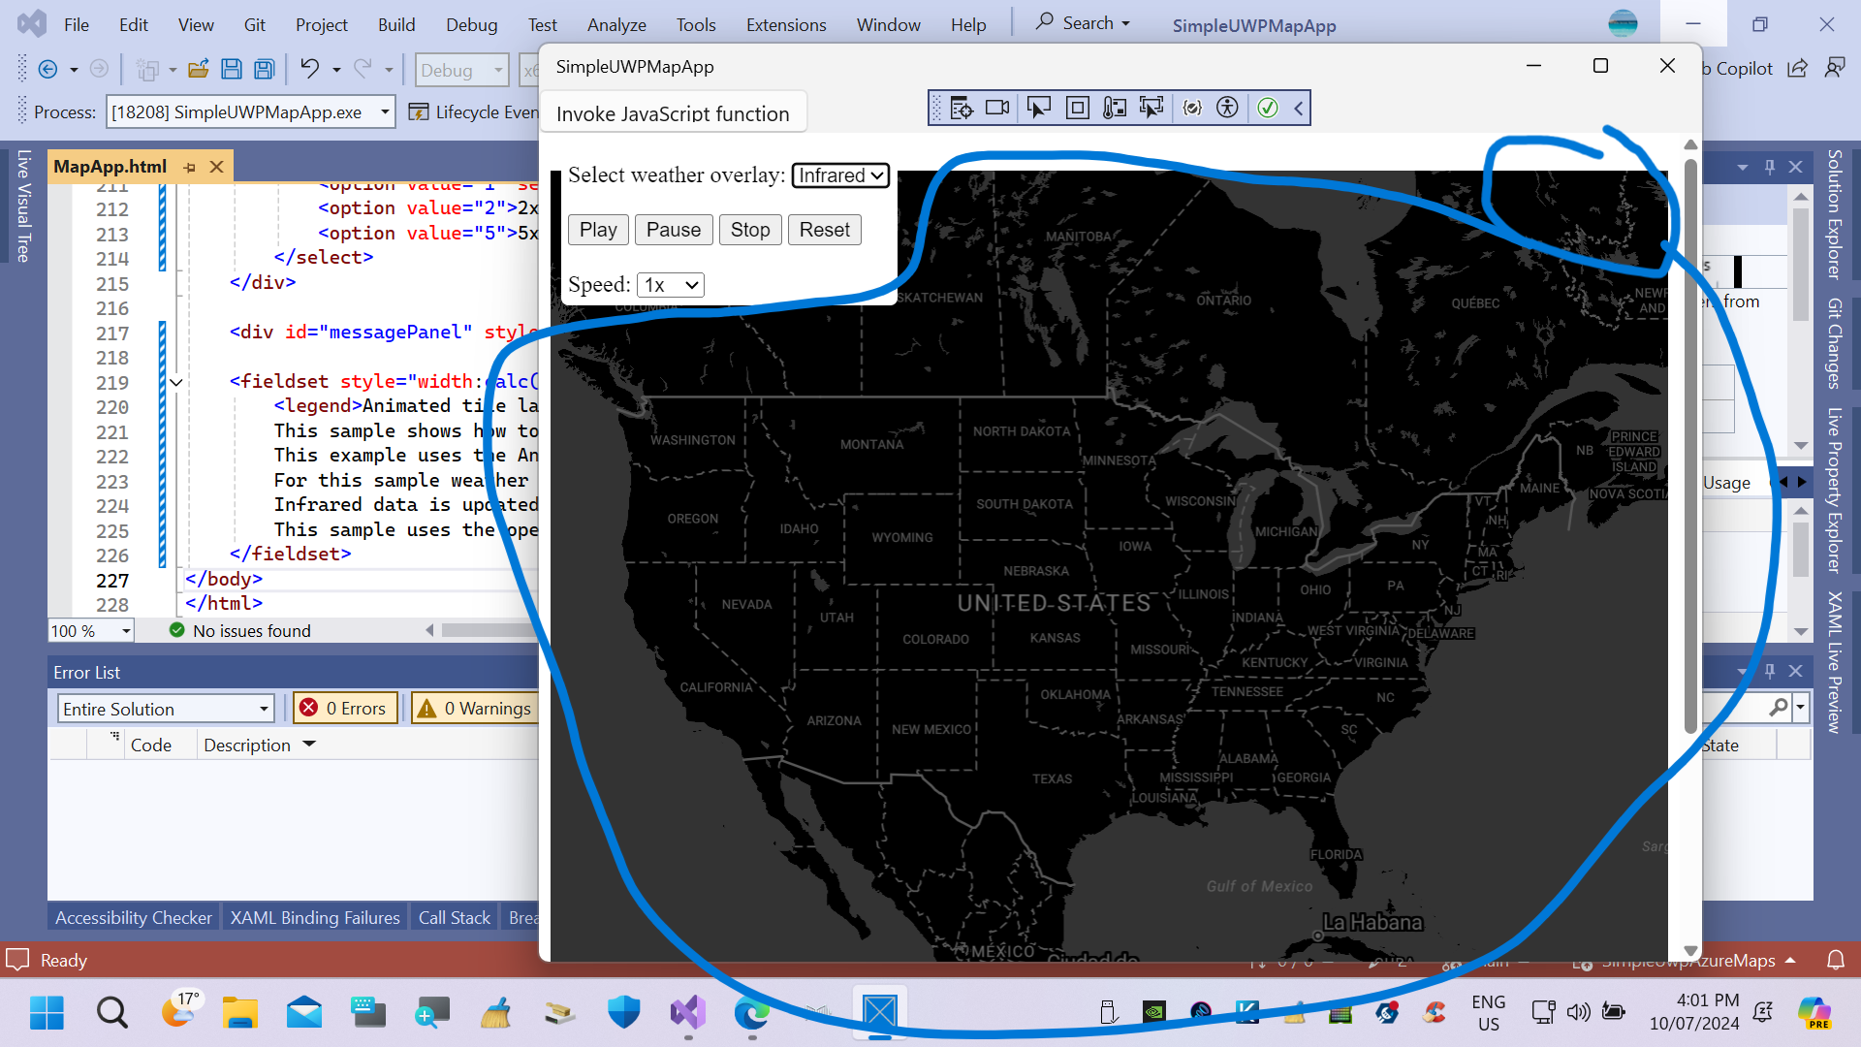Switch to Accessibility Checker tab

point(134,917)
